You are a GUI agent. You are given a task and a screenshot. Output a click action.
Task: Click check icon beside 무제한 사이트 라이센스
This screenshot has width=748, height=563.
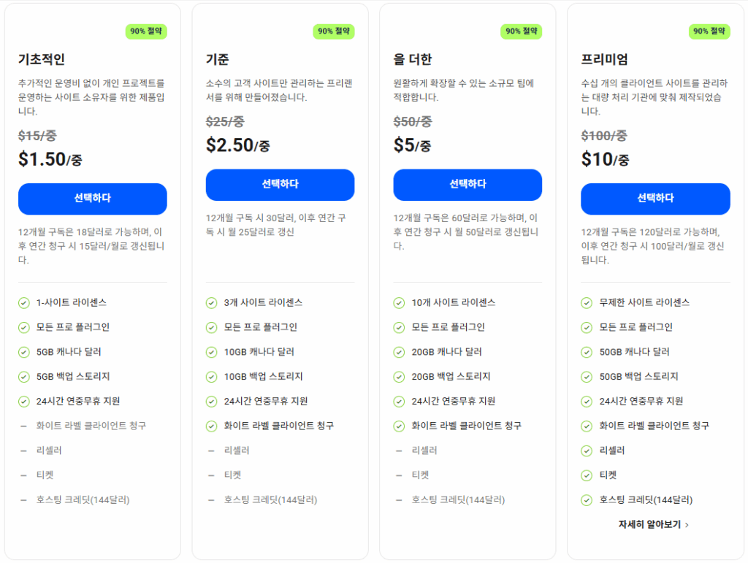[x=587, y=302]
